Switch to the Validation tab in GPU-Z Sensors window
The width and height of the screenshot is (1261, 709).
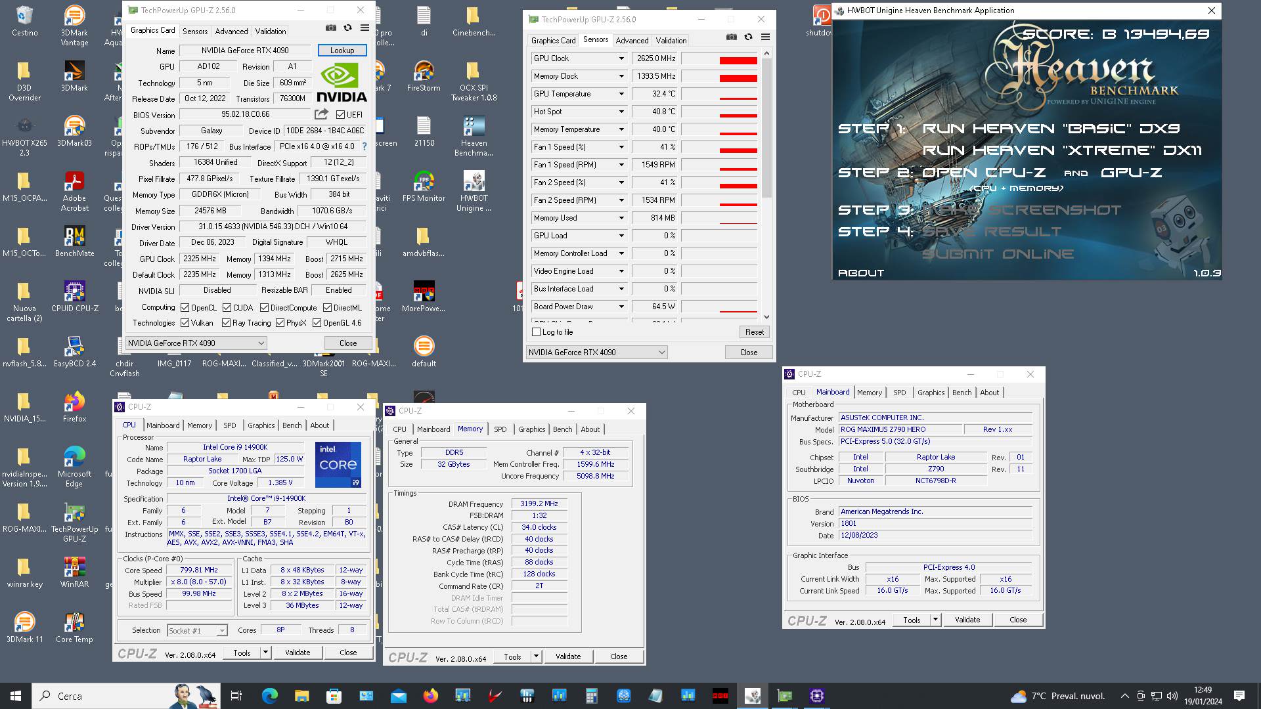click(x=671, y=40)
